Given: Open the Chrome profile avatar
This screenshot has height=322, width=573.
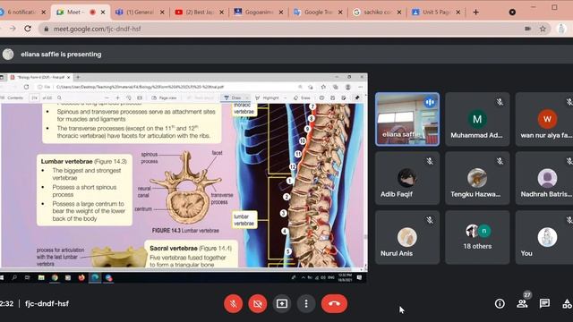Looking at the screenshot, I should [x=561, y=29].
